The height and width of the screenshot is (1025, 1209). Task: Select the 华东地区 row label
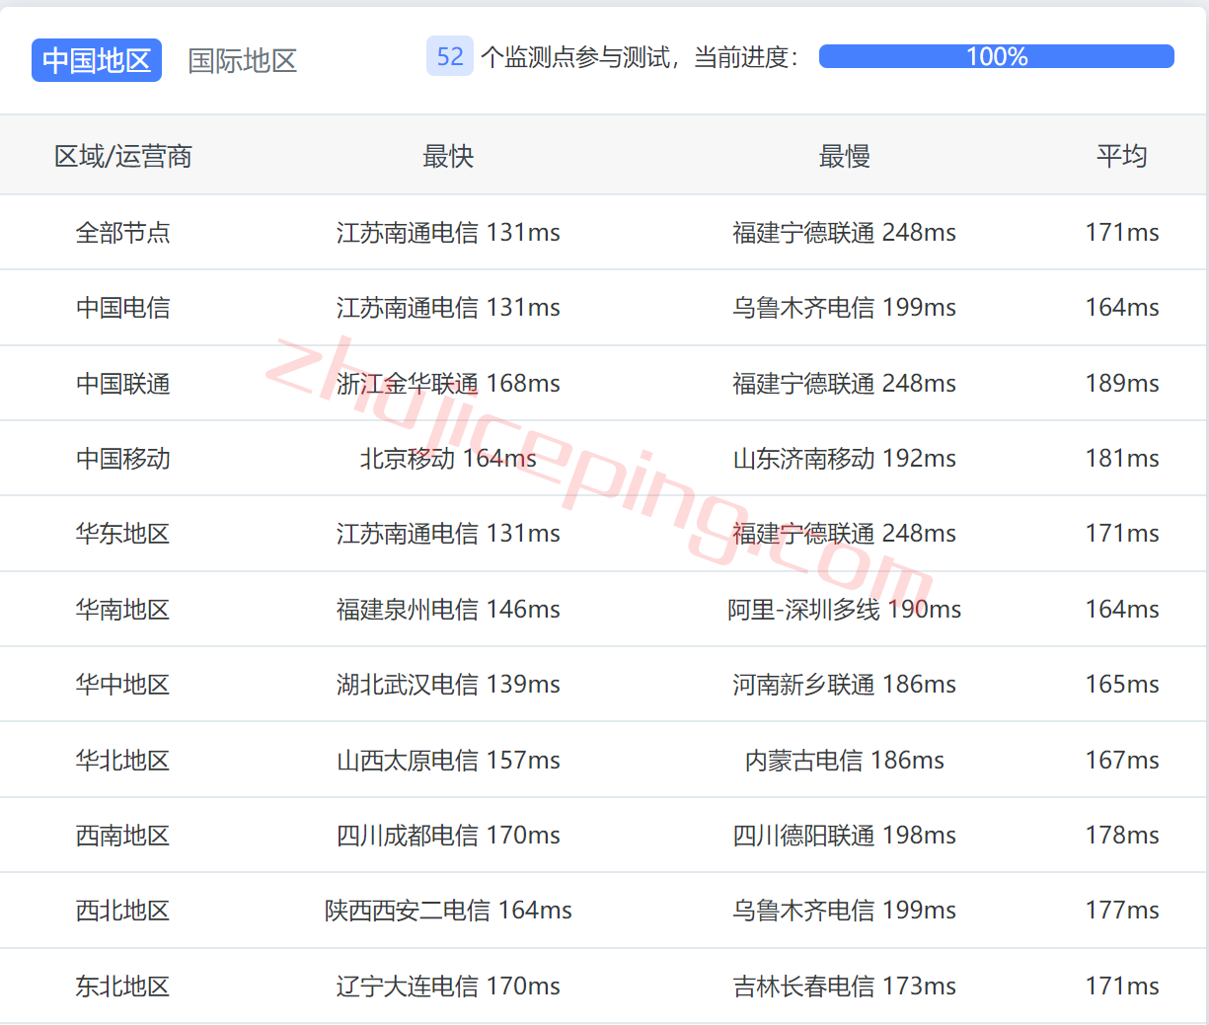pyautogui.click(x=123, y=534)
